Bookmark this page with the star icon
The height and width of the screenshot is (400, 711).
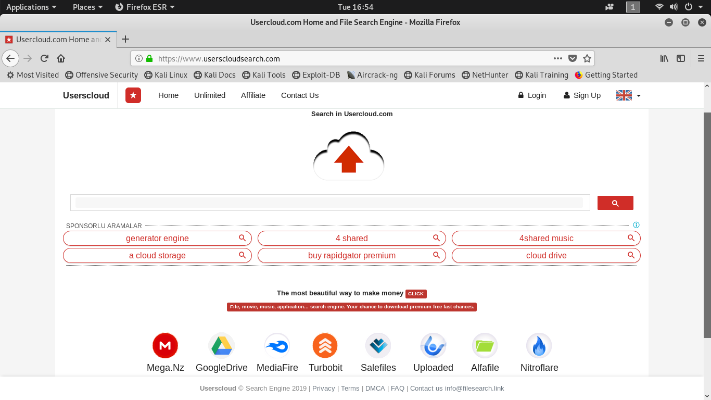[587, 58]
